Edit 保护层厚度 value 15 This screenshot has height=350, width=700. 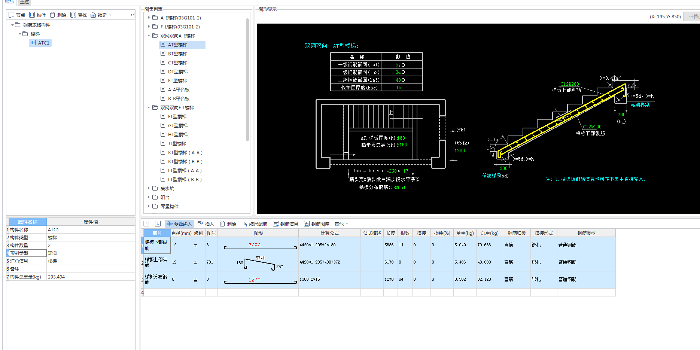point(399,88)
